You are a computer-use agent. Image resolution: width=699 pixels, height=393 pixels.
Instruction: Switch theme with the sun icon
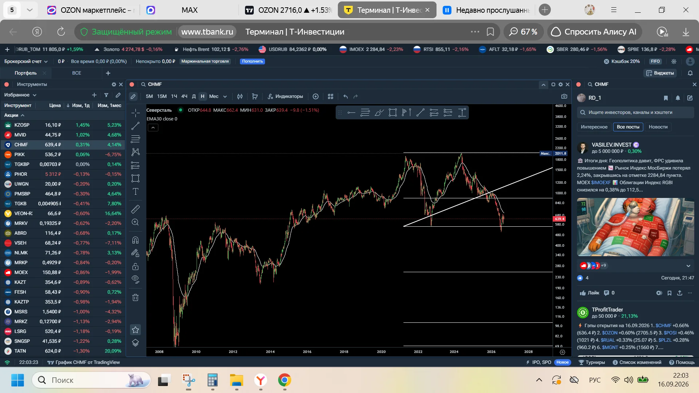pyautogui.click(x=674, y=61)
